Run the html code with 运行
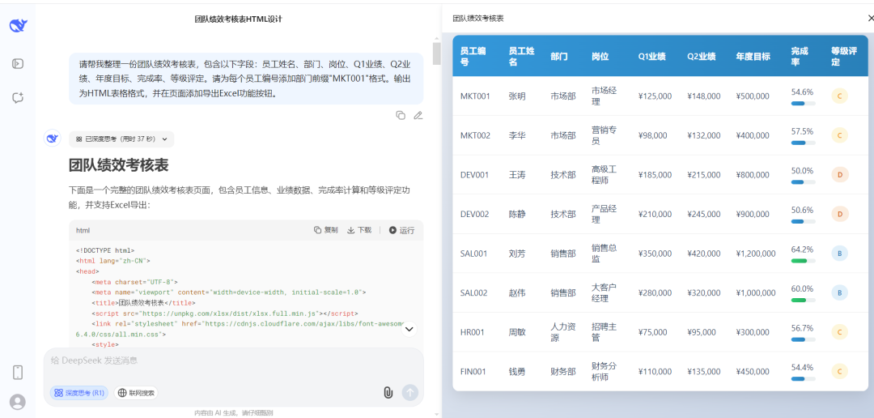Screen dimensions: 874x418 [x=402, y=230]
